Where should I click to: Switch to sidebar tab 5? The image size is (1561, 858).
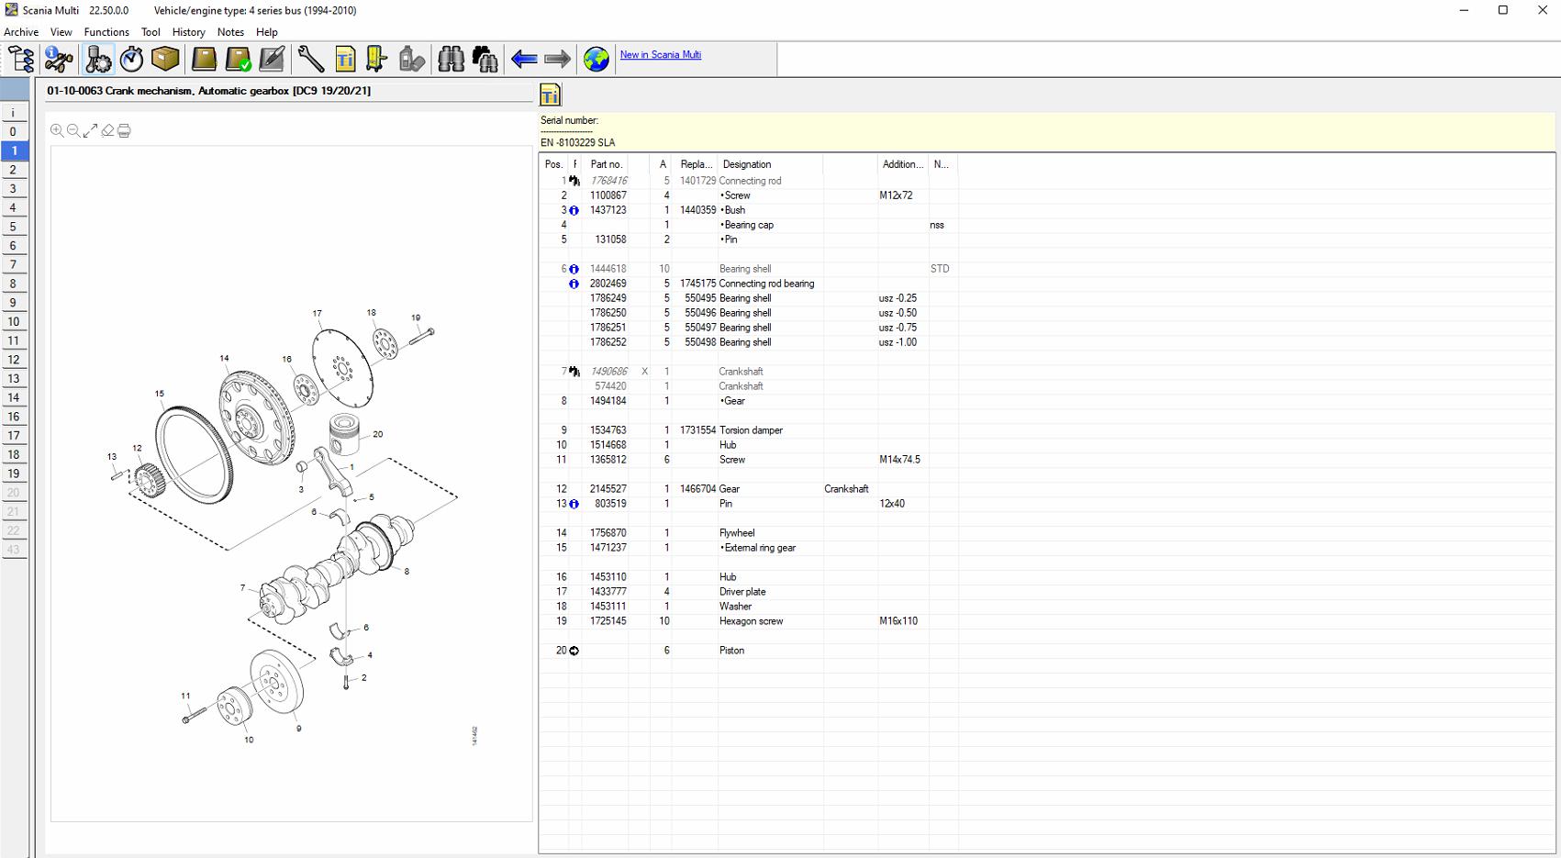point(13,227)
